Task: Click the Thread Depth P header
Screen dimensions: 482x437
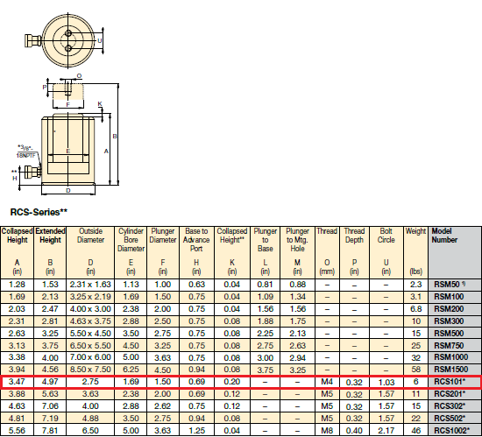Action: pyautogui.click(x=354, y=252)
